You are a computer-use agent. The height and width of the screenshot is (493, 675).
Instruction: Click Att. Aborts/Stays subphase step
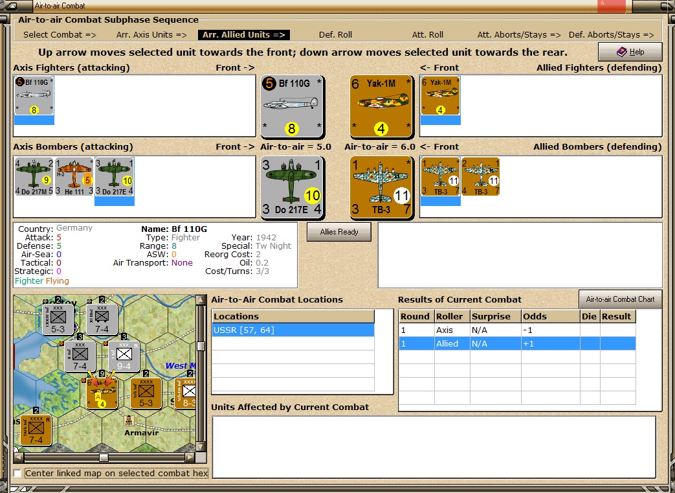(x=519, y=35)
